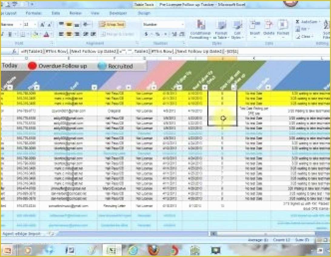Open the font name dropdown
This screenshot has height=257, width=331.
pos(21,25)
